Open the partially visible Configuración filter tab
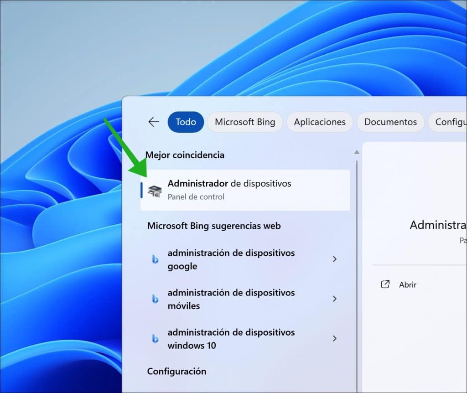 448,122
